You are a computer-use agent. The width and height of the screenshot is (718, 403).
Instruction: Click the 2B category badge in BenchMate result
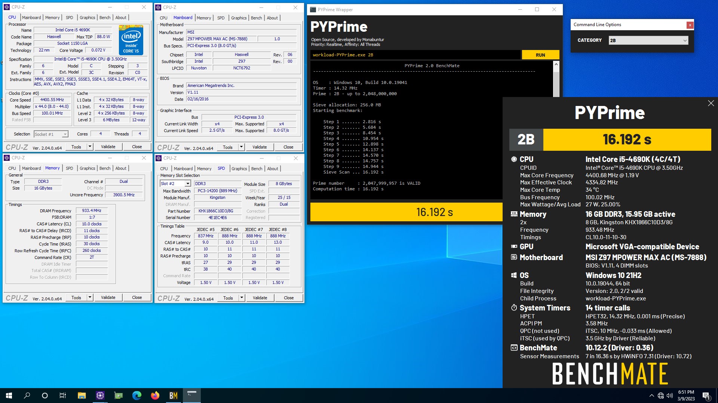point(526,140)
